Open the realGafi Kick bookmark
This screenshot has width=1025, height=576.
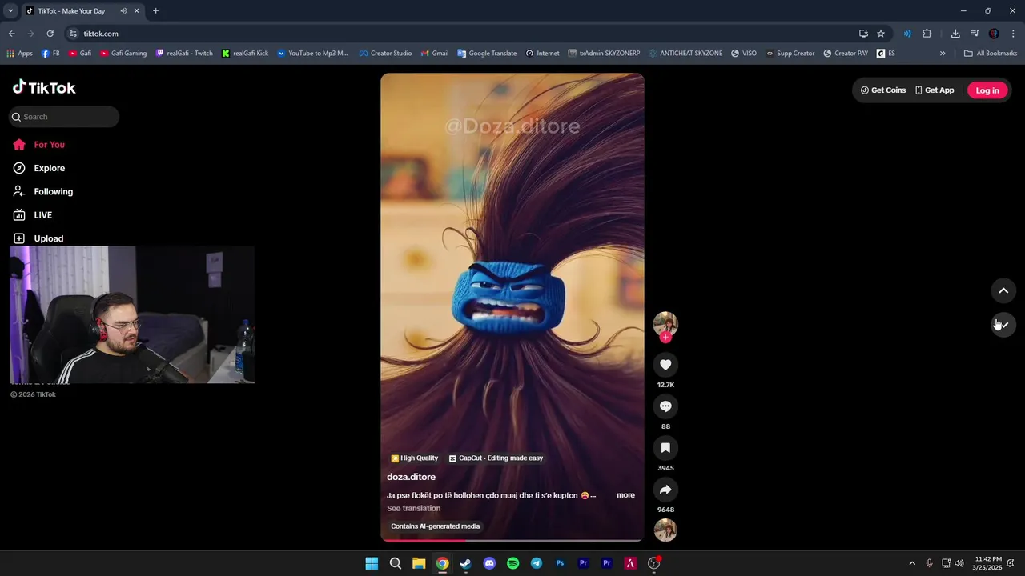pos(245,54)
